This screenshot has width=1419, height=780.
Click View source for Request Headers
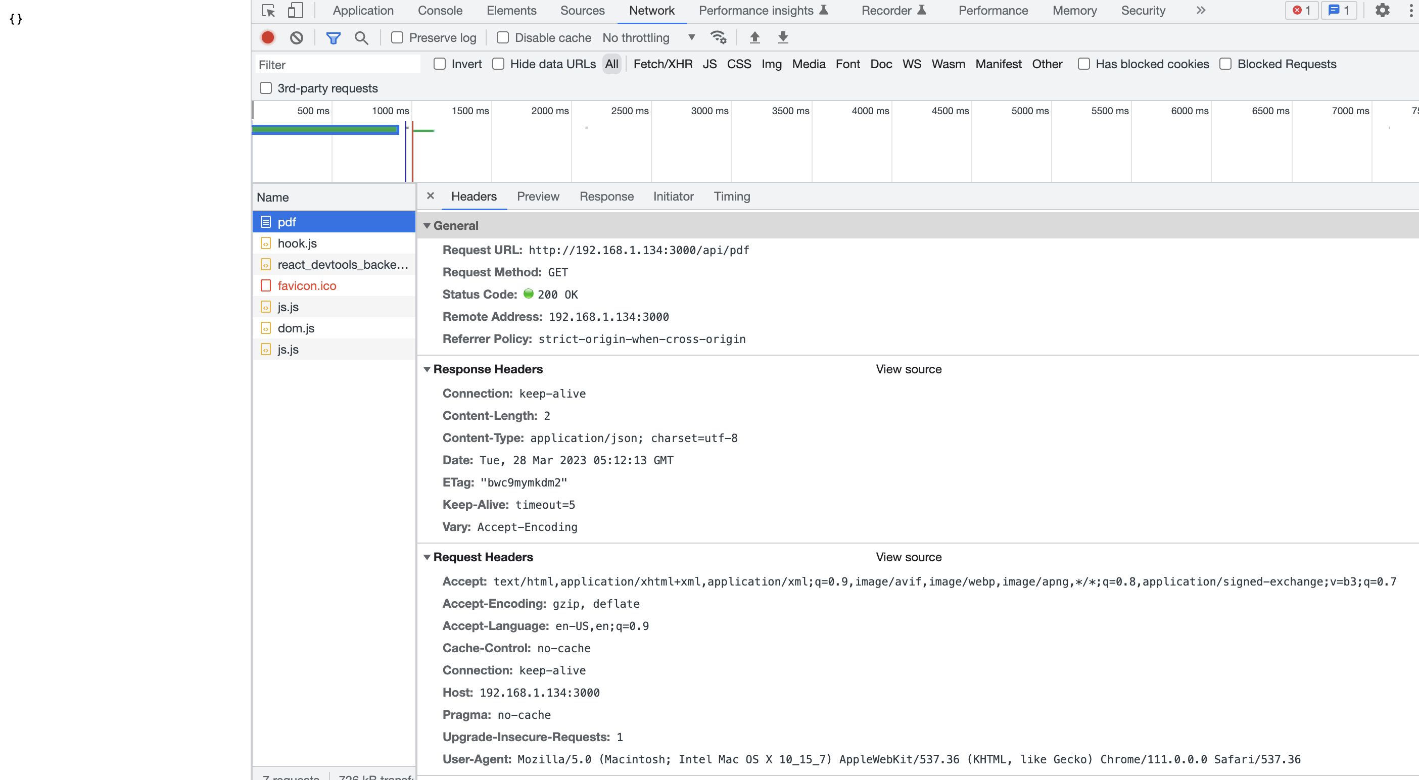[909, 557]
